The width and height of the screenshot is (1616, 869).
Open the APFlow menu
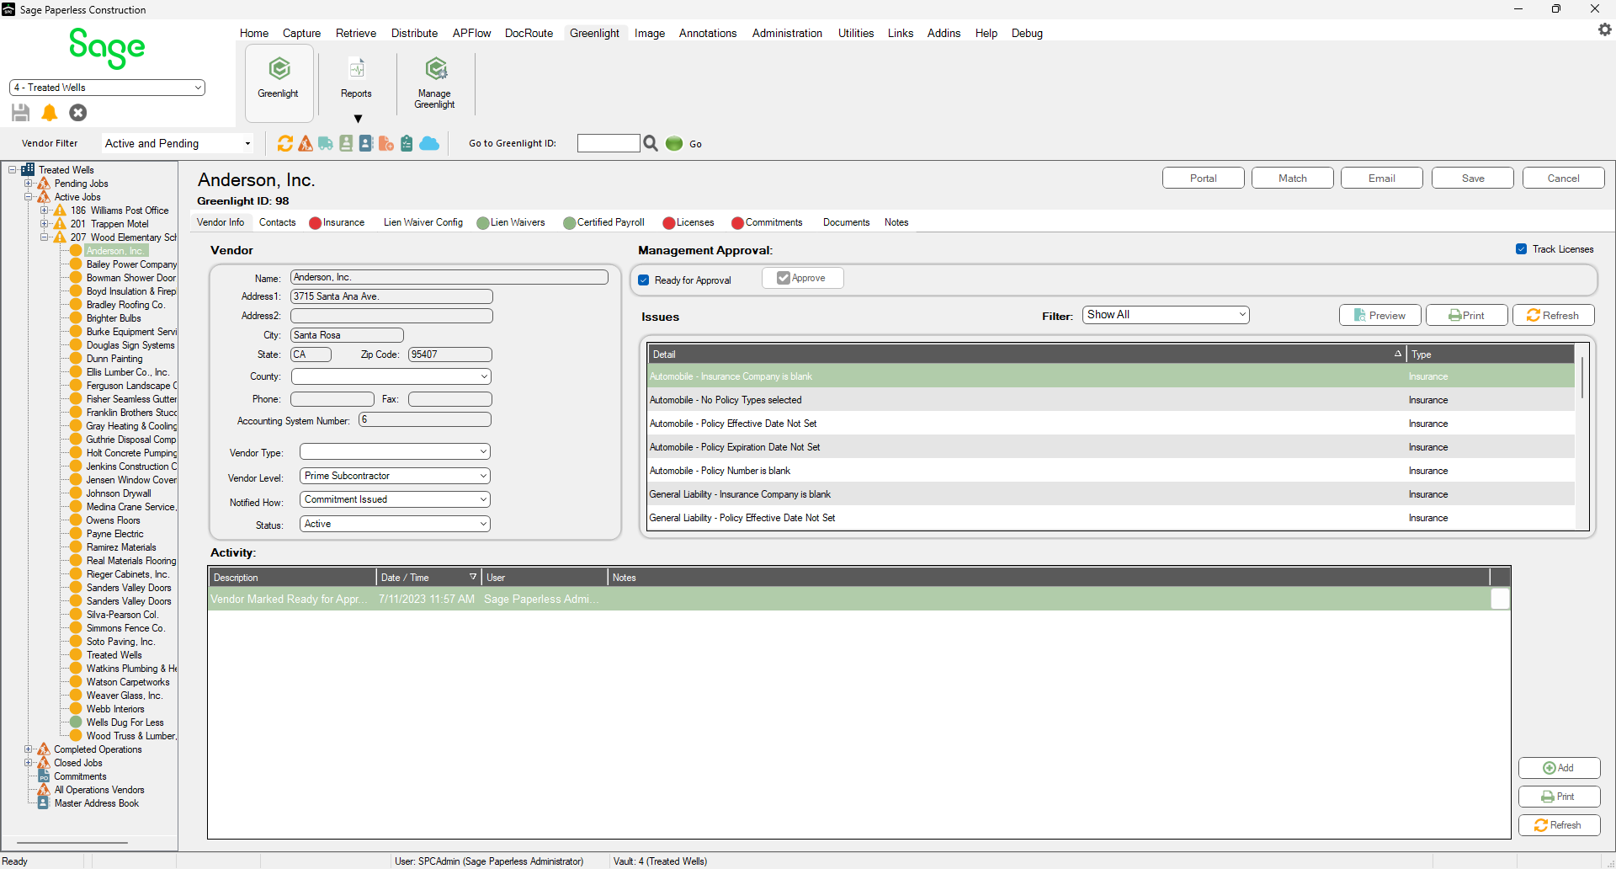point(471,33)
